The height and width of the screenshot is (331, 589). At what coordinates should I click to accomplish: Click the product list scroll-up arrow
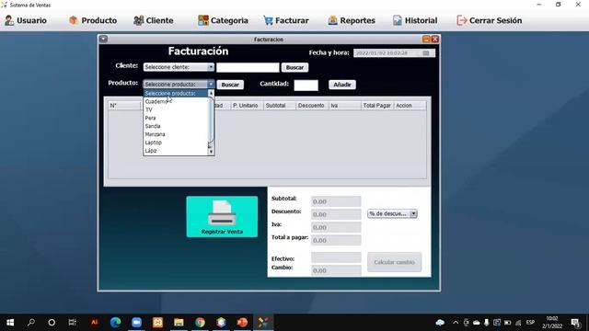point(211,93)
